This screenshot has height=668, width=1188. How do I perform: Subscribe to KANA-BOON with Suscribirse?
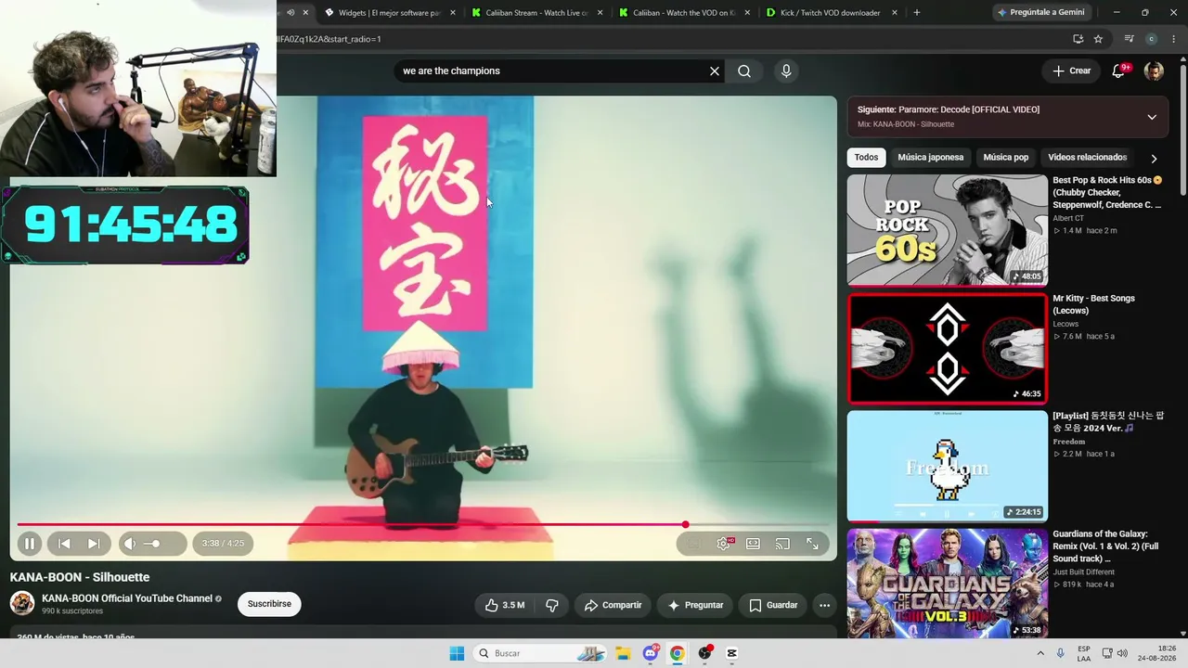[x=269, y=604]
